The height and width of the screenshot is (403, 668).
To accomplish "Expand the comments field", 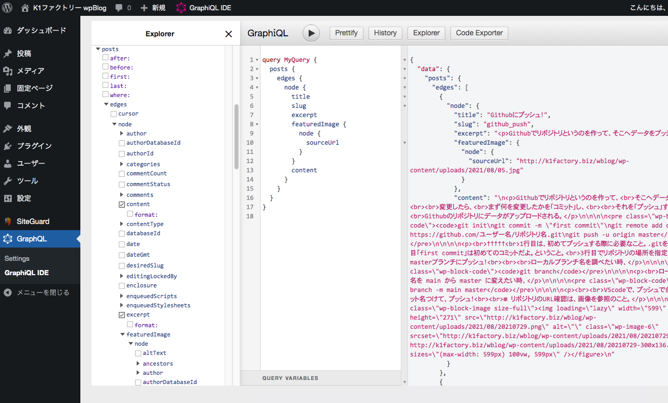I will 122,195.
